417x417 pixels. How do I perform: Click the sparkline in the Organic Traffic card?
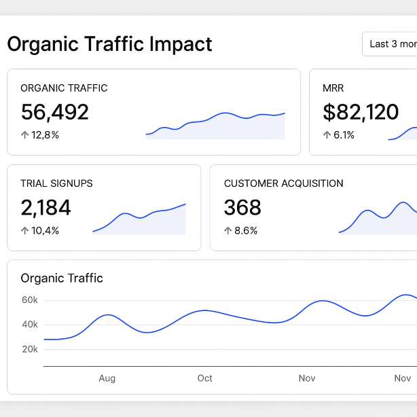click(215, 126)
